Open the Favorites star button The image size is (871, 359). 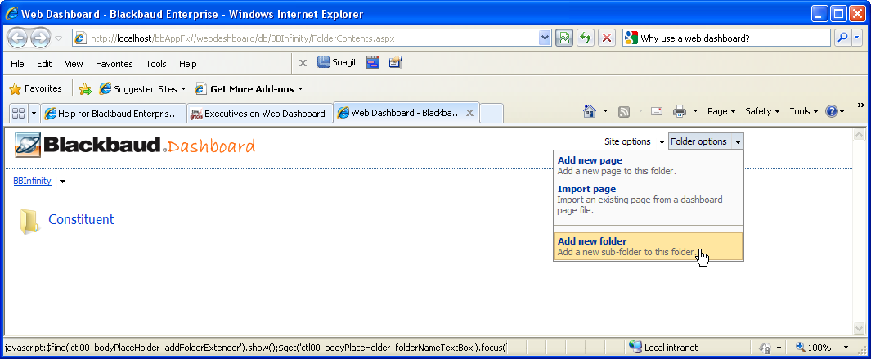pos(35,88)
